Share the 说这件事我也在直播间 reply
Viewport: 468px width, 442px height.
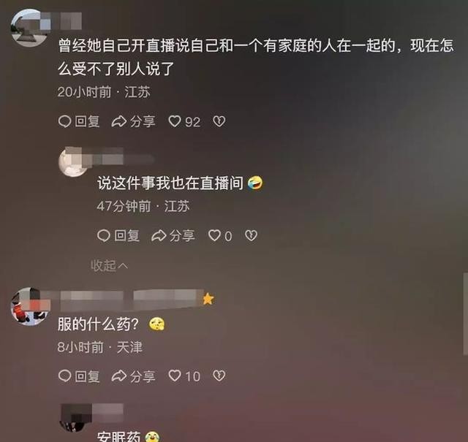(173, 236)
